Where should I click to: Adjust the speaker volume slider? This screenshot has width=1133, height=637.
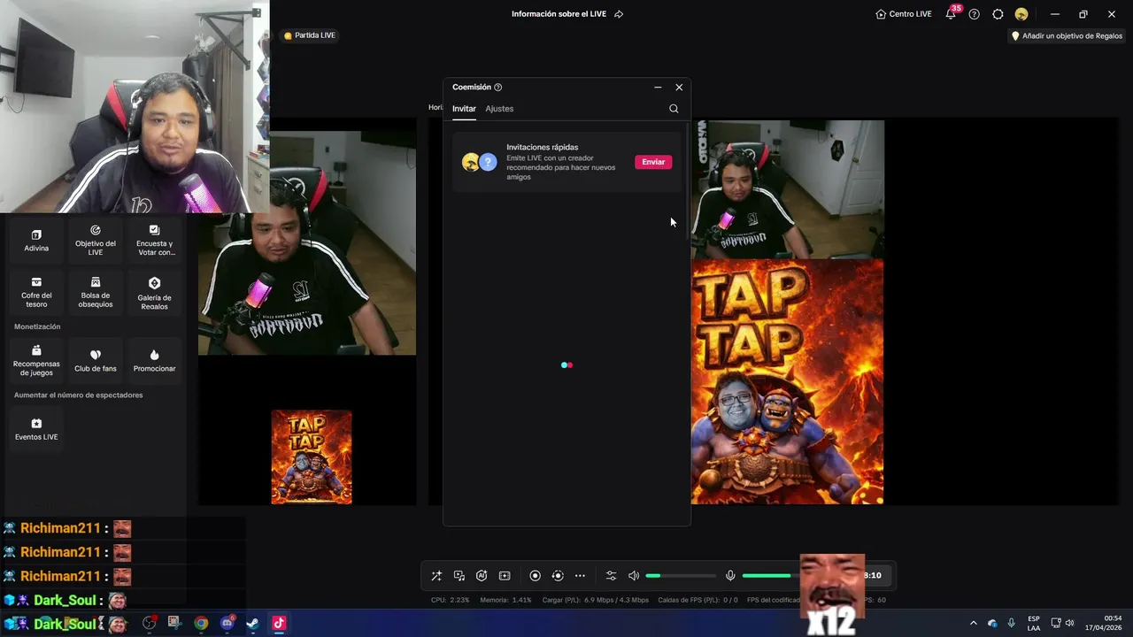[680, 576]
